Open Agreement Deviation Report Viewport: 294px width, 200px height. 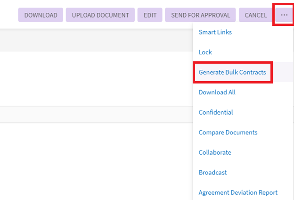[238, 192]
